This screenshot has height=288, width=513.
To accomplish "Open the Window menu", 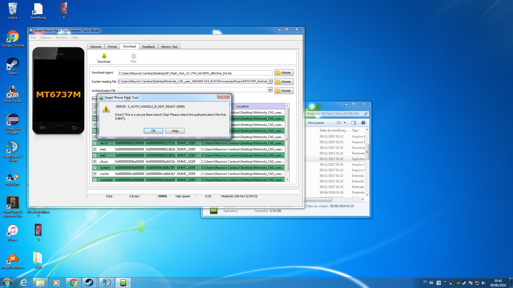I will point(61,38).
